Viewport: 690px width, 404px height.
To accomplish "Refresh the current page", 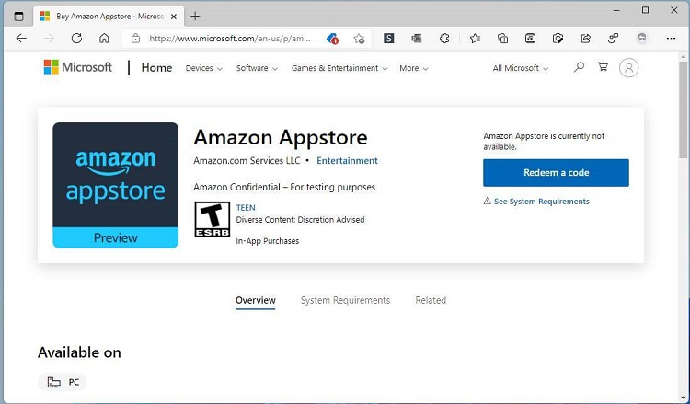I will click(76, 39).
